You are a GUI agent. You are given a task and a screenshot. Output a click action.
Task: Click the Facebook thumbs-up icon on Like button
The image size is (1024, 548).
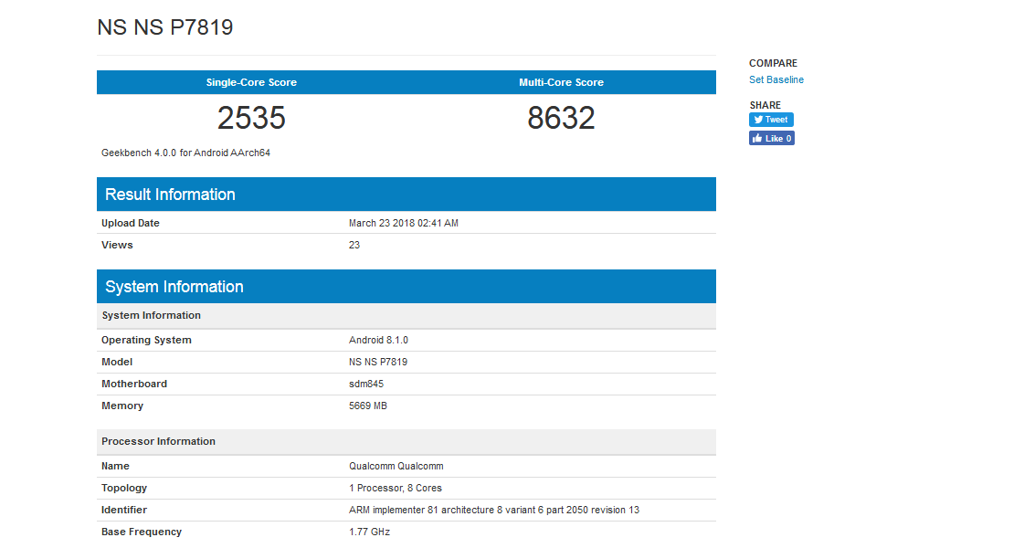coord(757,139)
